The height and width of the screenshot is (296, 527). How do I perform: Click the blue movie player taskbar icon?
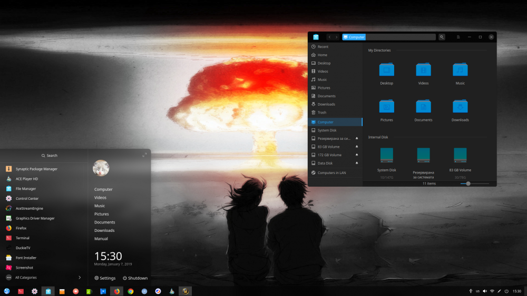pyautogui.click(x=103, y=291)
